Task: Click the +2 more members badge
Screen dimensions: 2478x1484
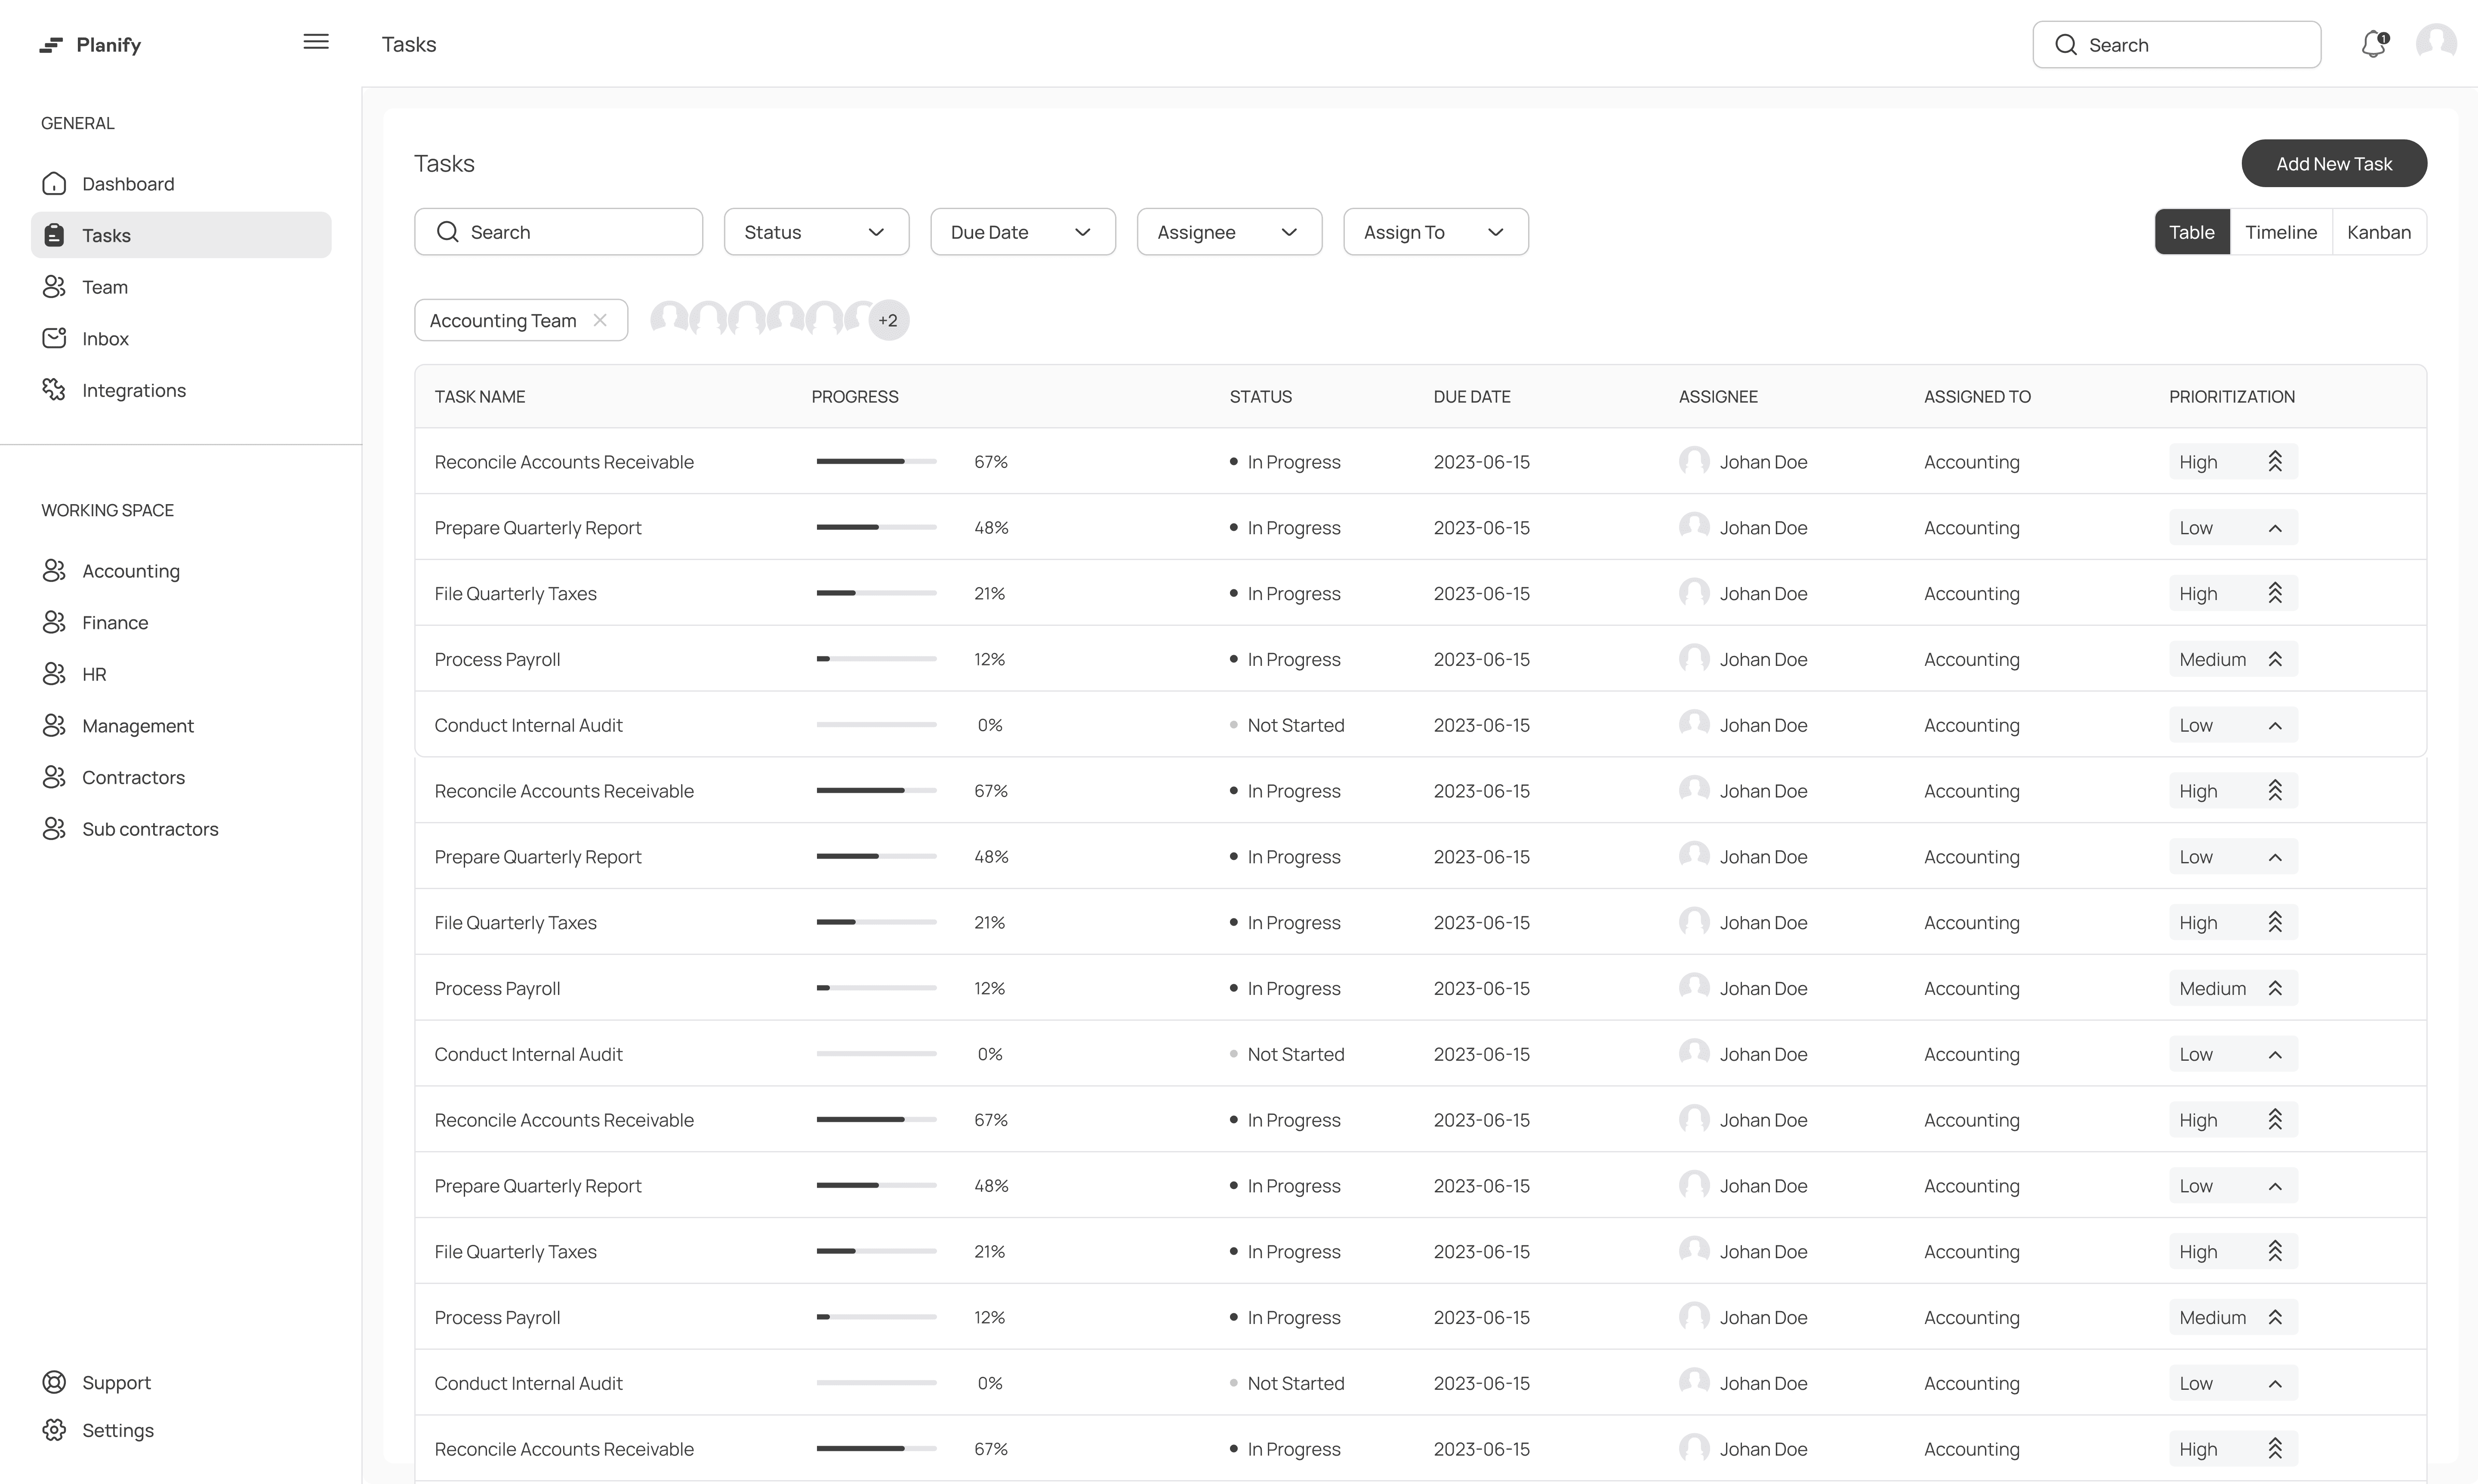Action: coord(888,320)
